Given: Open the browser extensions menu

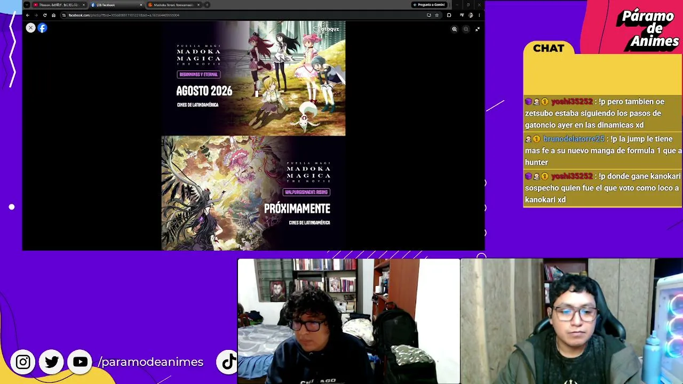Looking at the screenshot, I should (x=449, y=15).
